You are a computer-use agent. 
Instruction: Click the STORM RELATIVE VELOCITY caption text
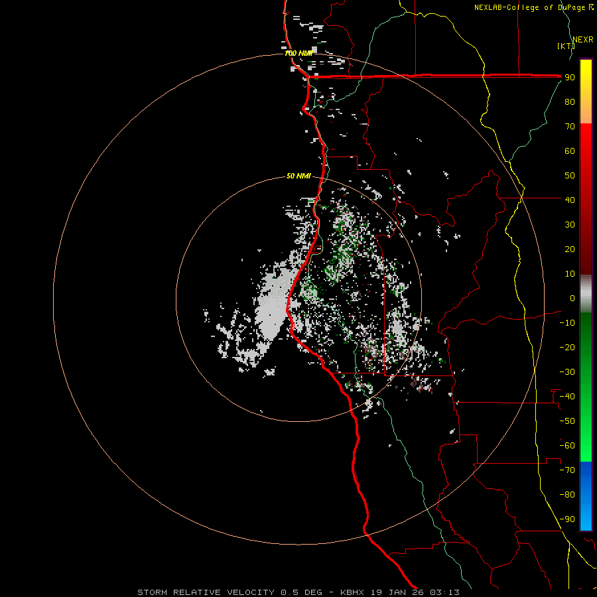click(x=206, y=592)
